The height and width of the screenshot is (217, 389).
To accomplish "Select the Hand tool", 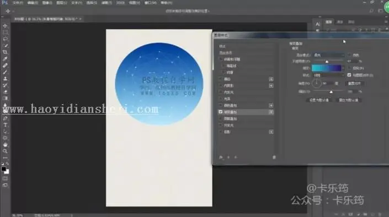I will click(5, 145).
